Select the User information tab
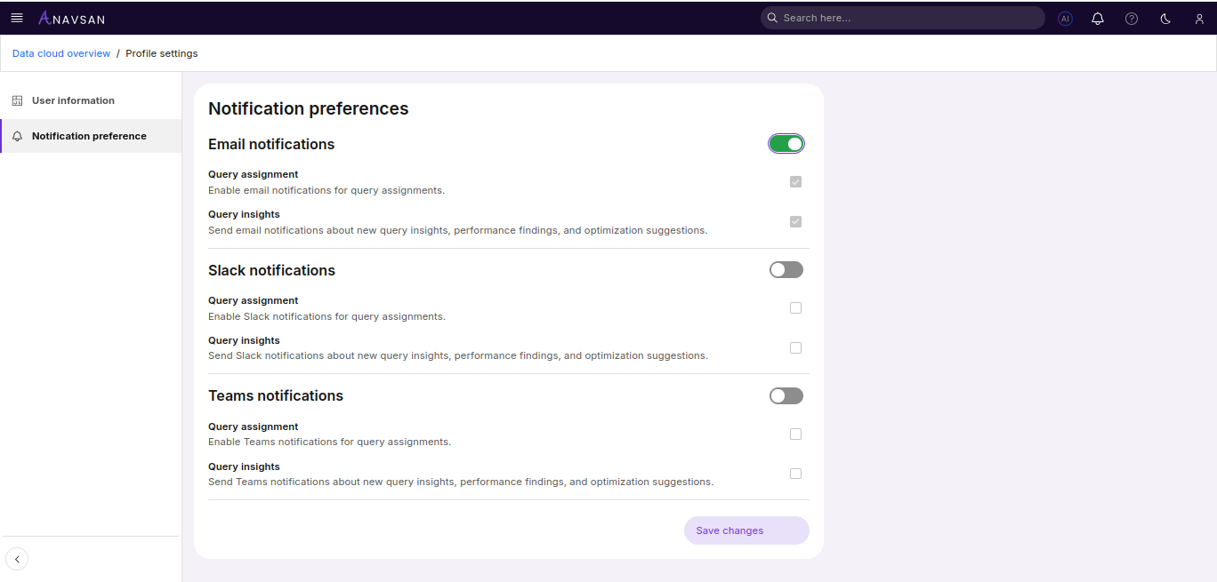Viewport: 1217px width, 582px height. (x=73, y=100)
